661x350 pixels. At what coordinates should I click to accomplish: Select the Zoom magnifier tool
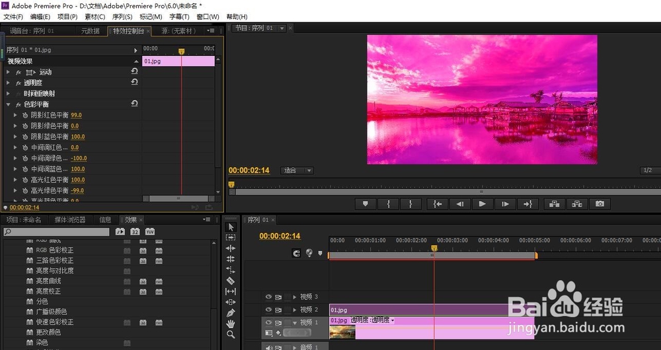point(231,334)
